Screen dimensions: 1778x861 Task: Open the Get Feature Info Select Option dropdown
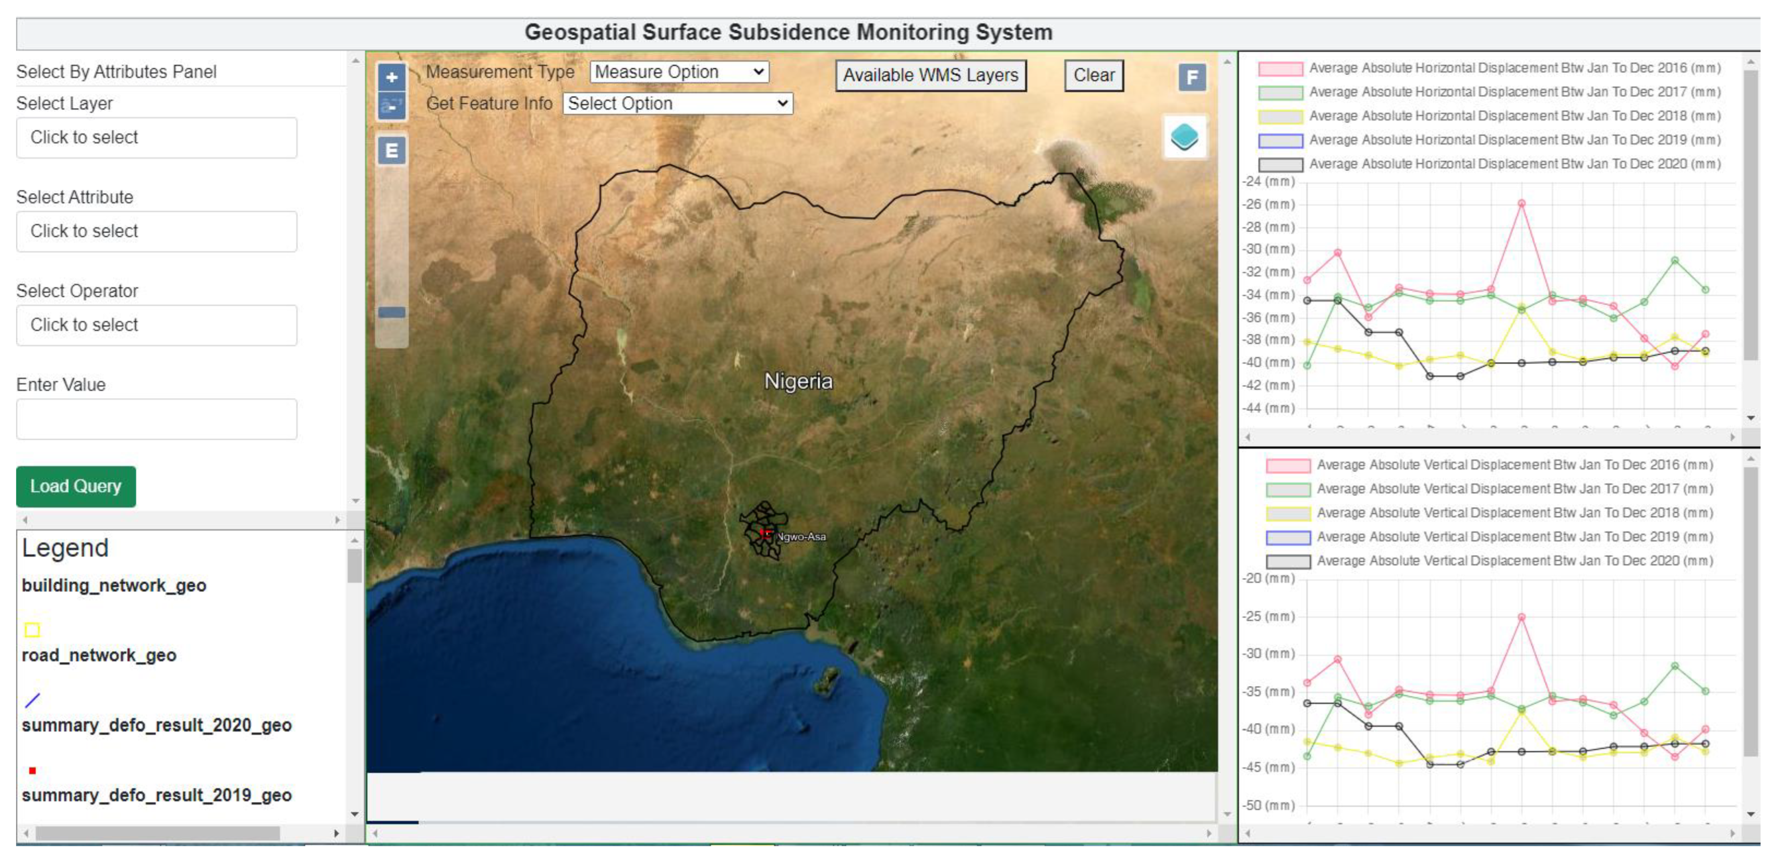[x=678, y=104]
